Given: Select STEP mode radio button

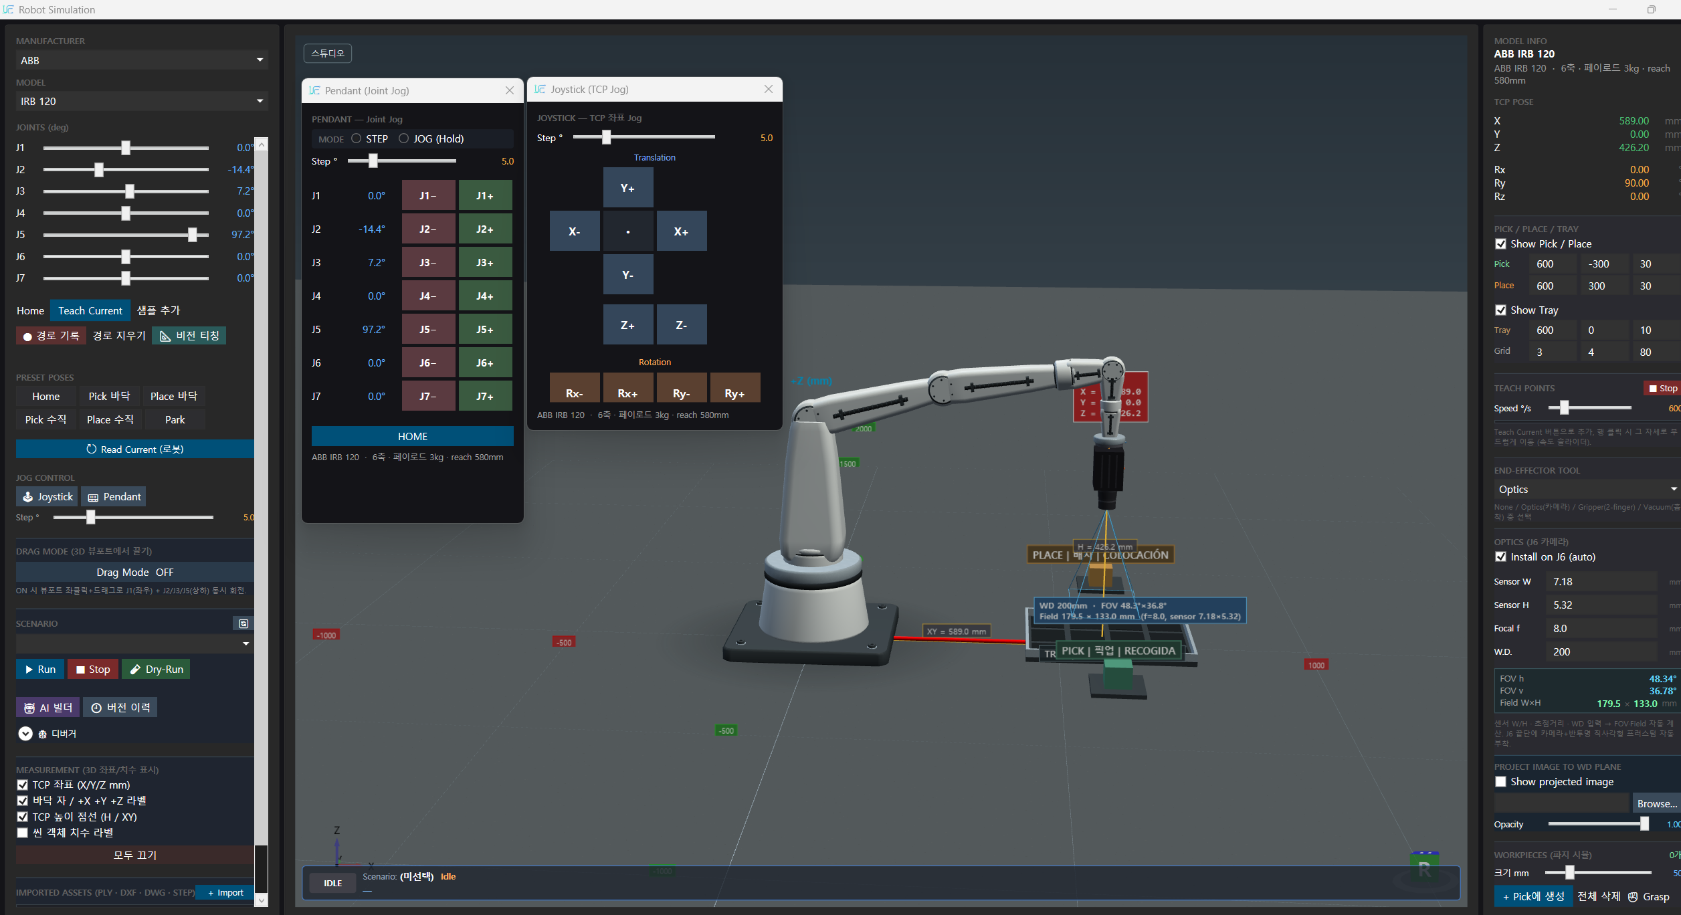Looking at the screenshot, I should pyautogui.click(x=357, y=138).
